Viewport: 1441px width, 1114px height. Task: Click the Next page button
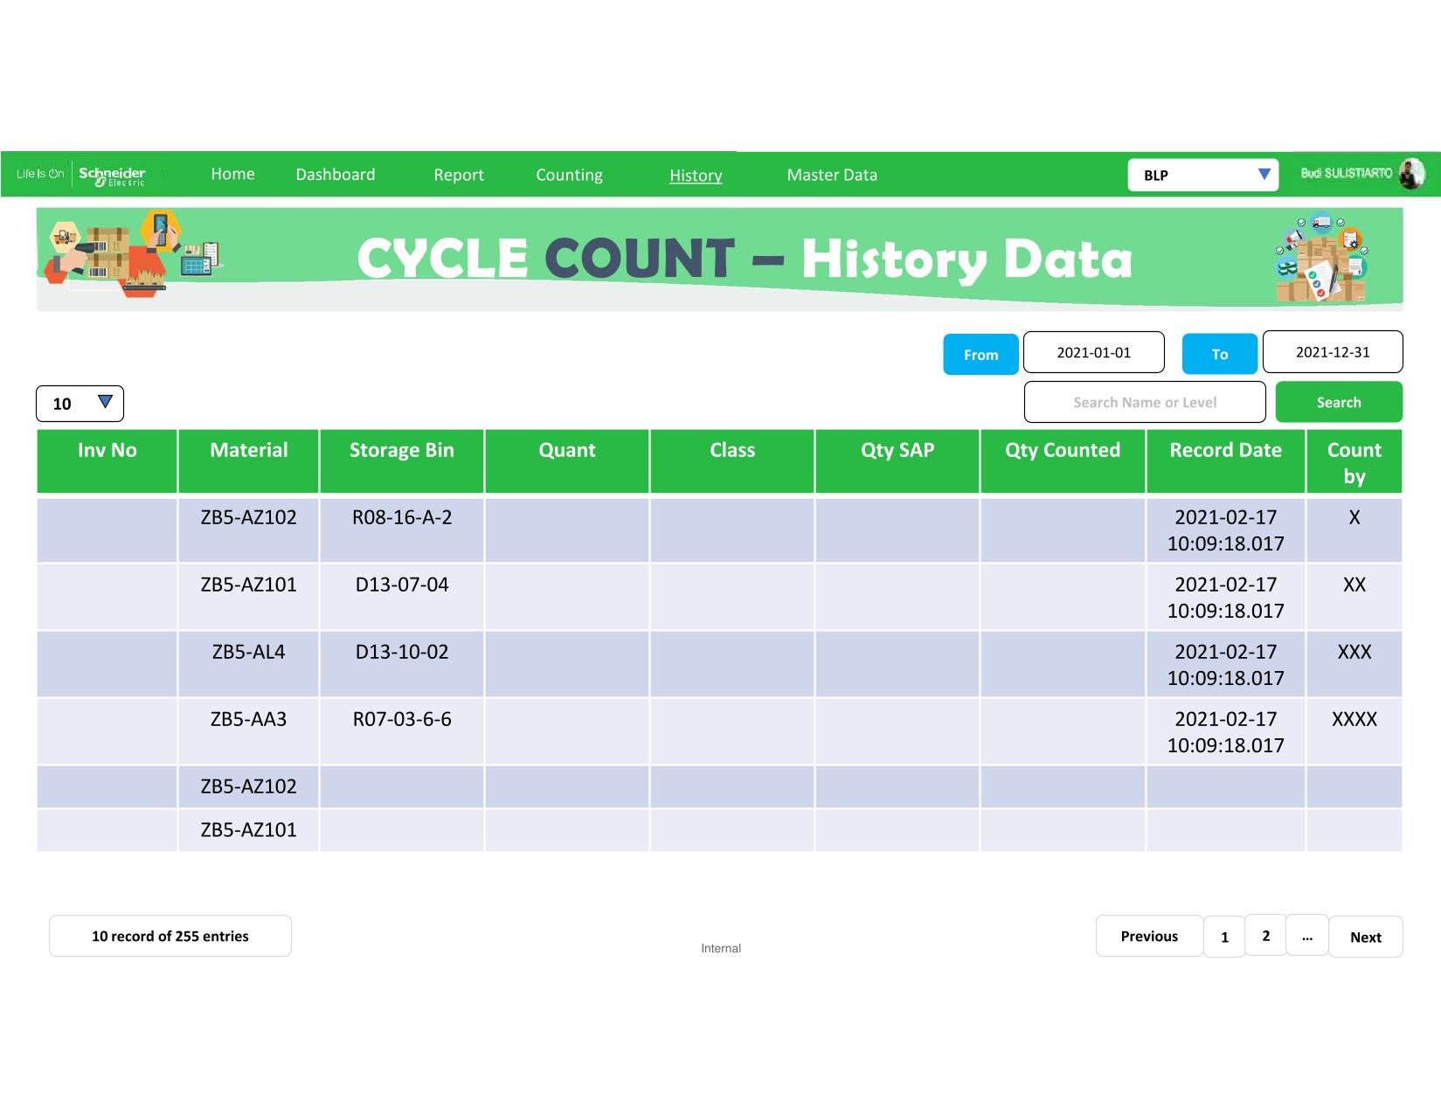(1365, 937)
